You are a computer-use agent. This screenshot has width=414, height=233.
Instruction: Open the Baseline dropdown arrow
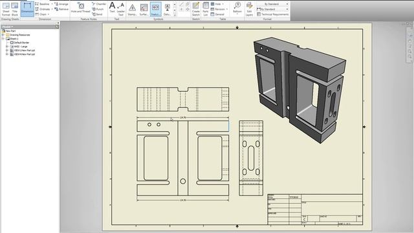(52, 4)
